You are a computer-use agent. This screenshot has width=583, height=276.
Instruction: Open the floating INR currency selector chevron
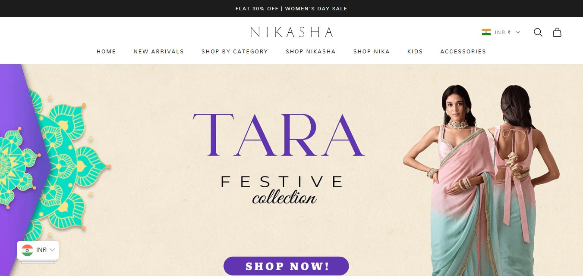coord(52,250)
